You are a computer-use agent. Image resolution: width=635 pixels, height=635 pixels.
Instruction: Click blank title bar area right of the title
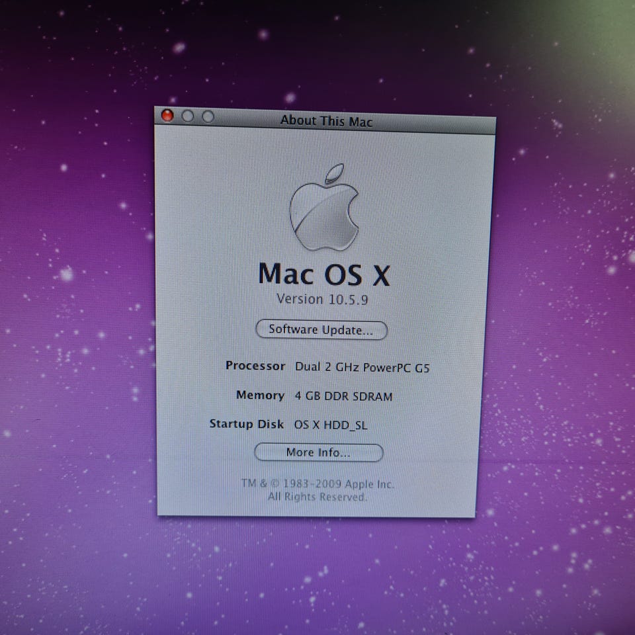[x=437, y=123]
